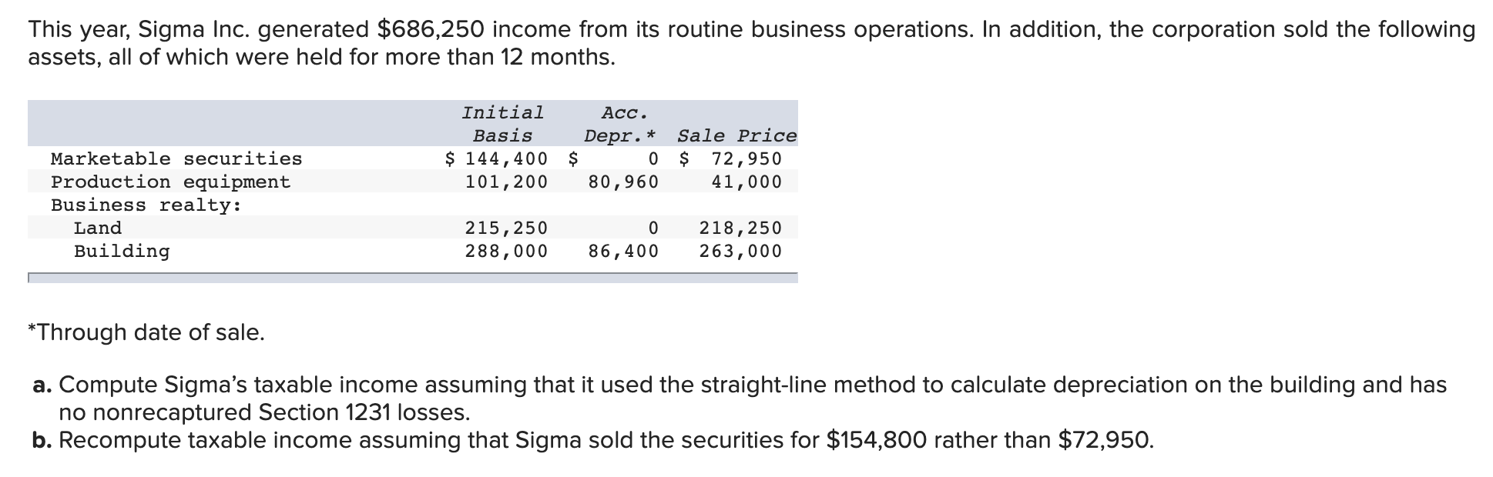This screenshot has height=477, width=1493.
Task: Click the Through date of sale footnote
Action: [x=146, y=332]
